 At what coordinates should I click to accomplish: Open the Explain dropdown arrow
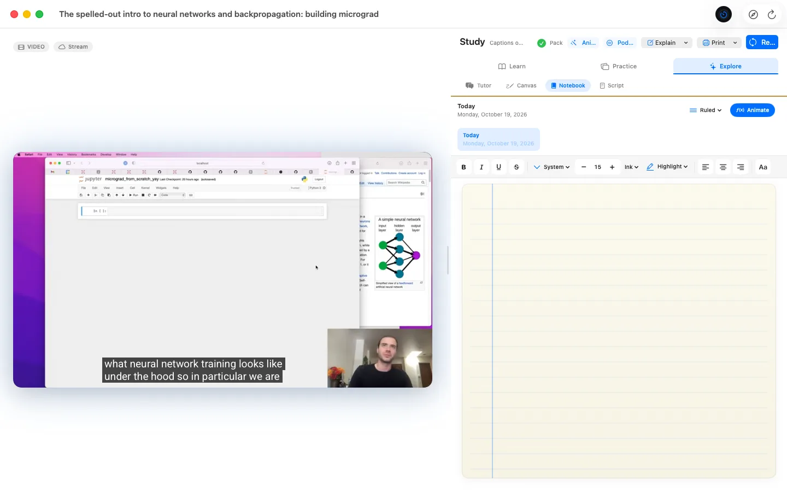point(686,43)
